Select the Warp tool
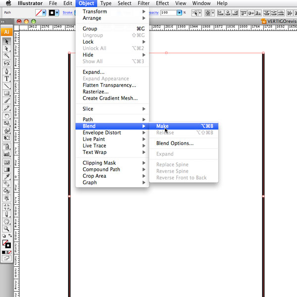Image resolution: width=297 pixels, height=297 pixels. (x=6, y=131)
